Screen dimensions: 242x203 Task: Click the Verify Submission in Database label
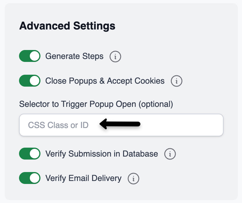[x=101, y=154]
